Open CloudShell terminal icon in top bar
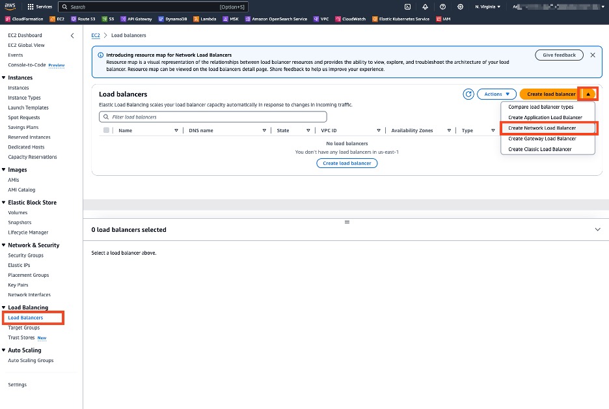This screenshot has height=409, width=609. (407, 7)
